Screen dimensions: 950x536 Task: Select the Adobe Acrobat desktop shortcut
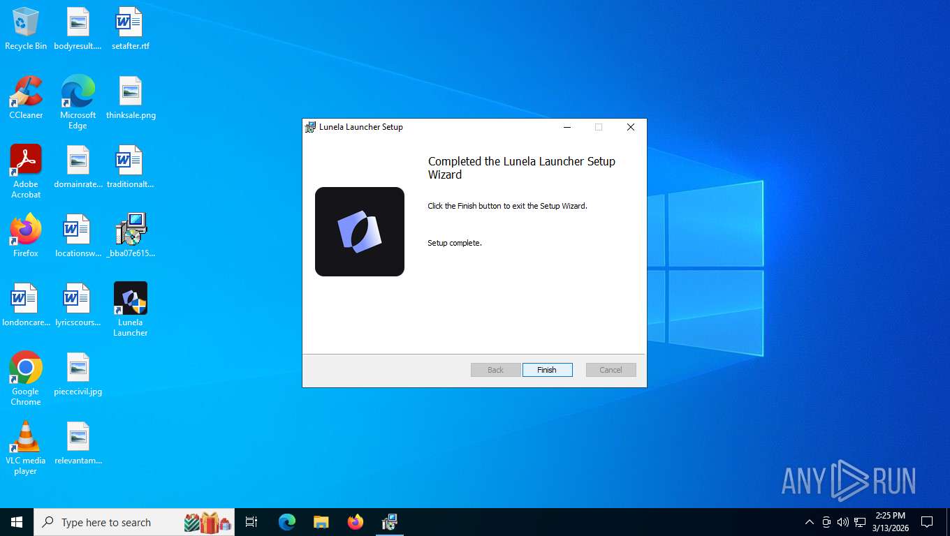point(26,172)
